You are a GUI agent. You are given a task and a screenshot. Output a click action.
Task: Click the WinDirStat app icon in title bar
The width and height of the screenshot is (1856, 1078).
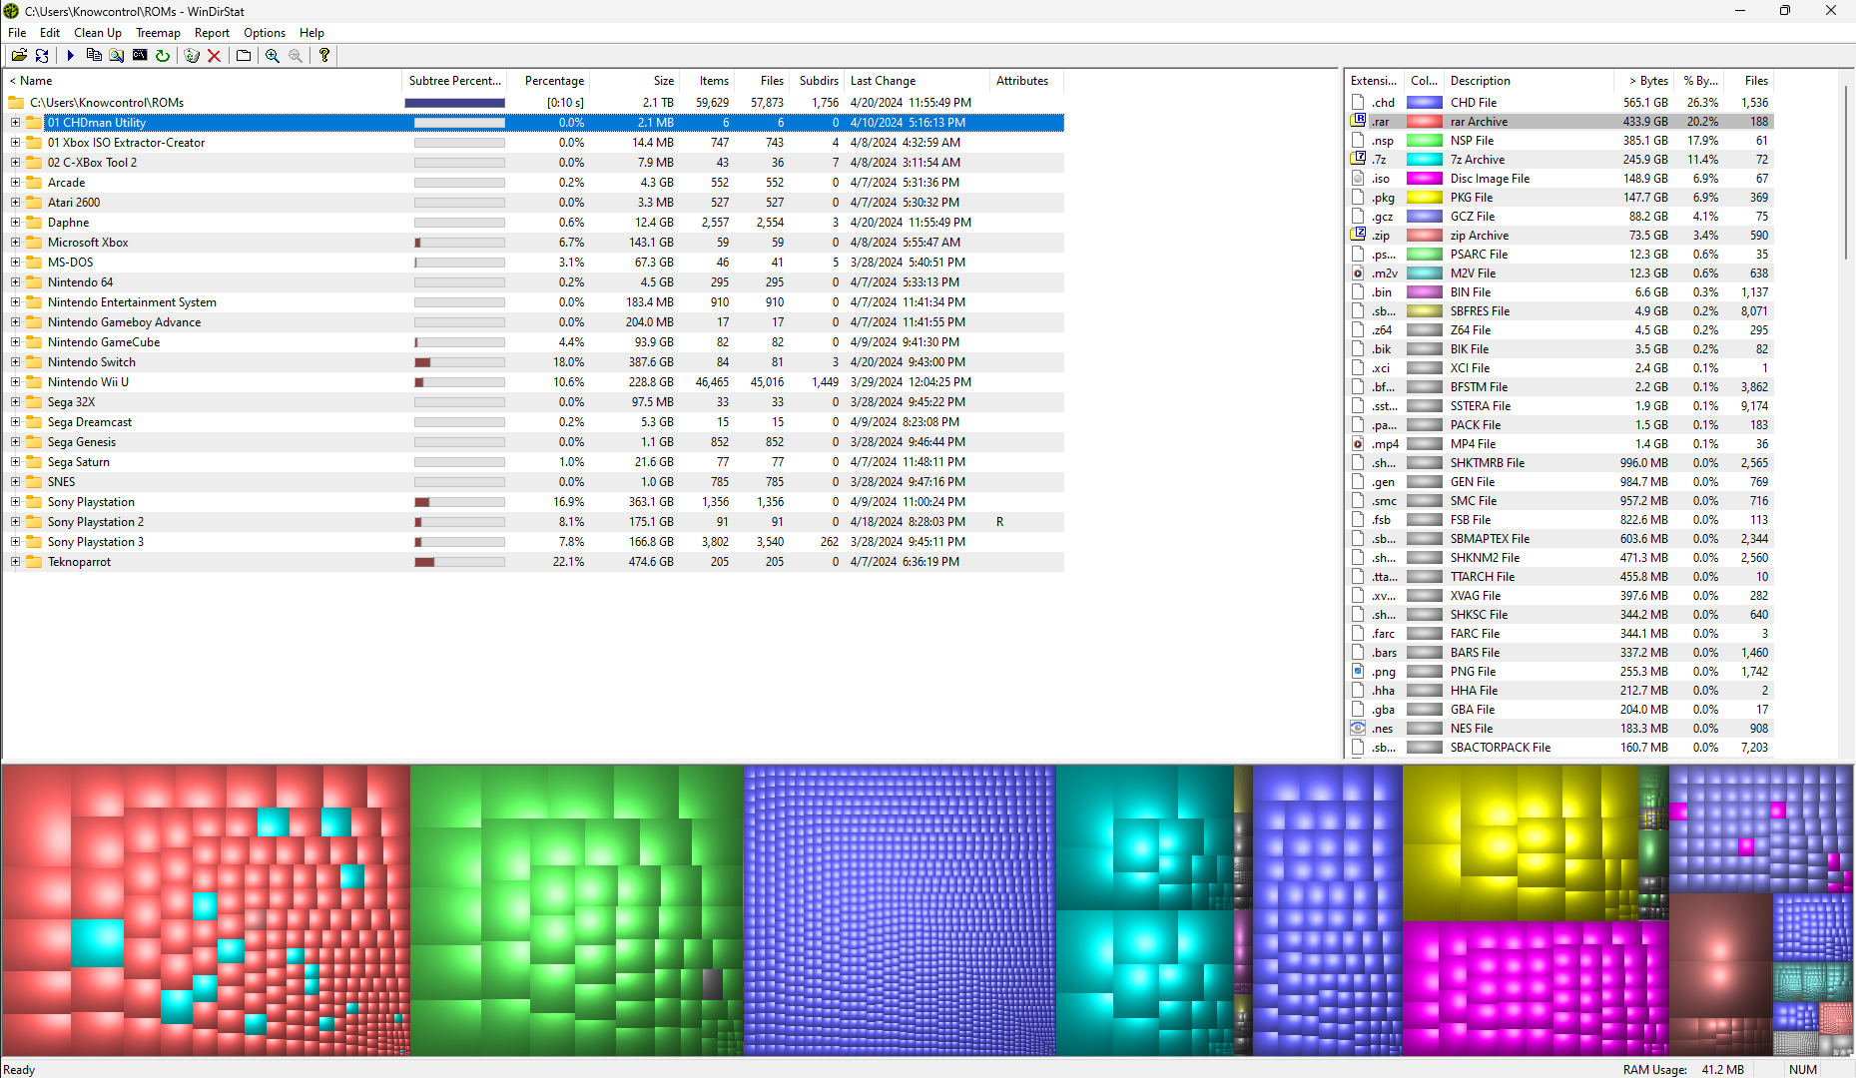tap(11, 11)
